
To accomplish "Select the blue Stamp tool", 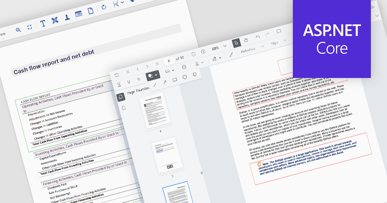I will [x=67, y=17].
